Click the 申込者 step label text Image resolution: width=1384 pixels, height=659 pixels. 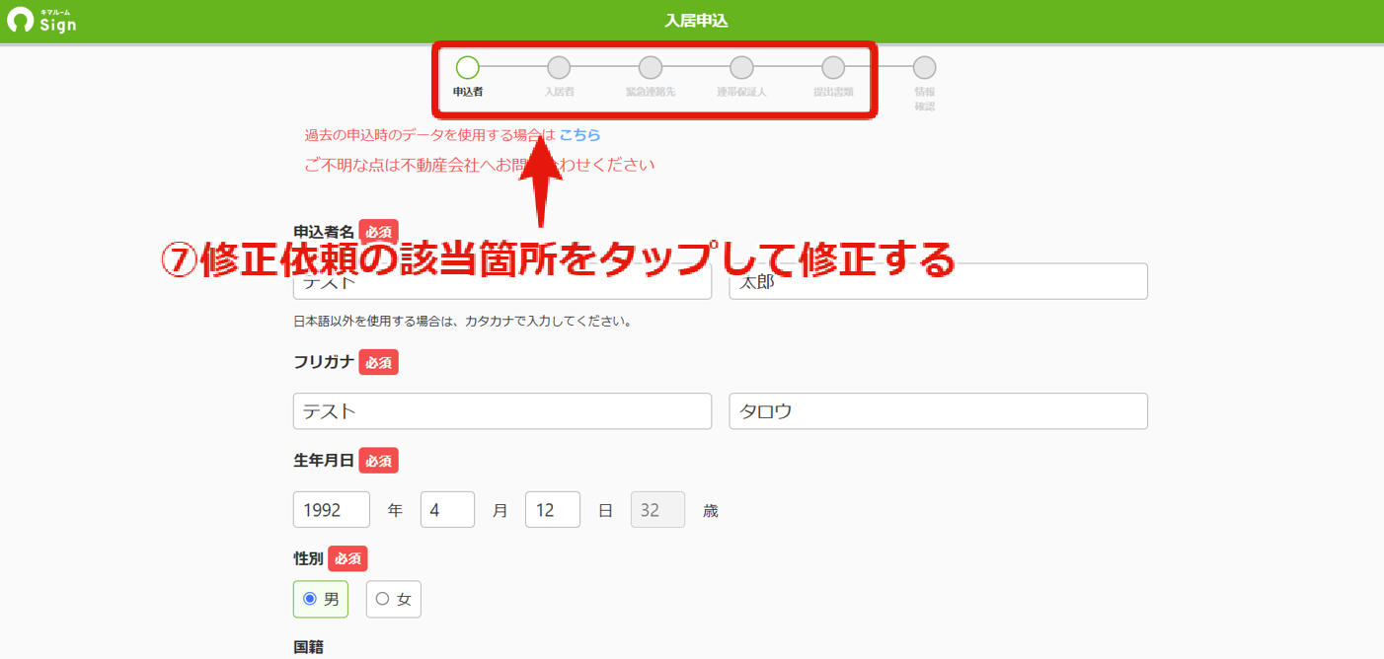tap(468, 92)
